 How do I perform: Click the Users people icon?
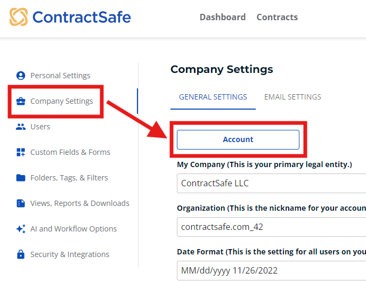pyautogui.click(x=21, y=127)
